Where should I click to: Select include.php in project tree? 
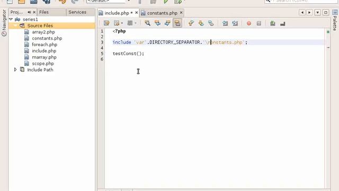coord(44,51)
